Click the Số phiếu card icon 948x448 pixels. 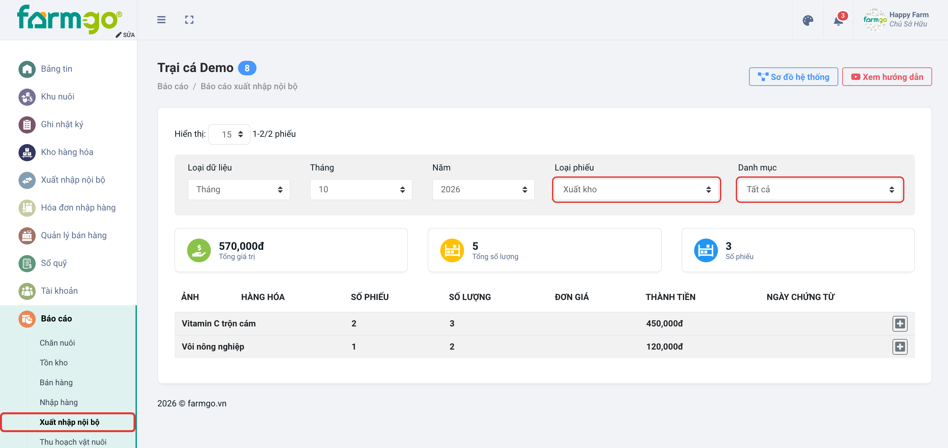point(705,250)
